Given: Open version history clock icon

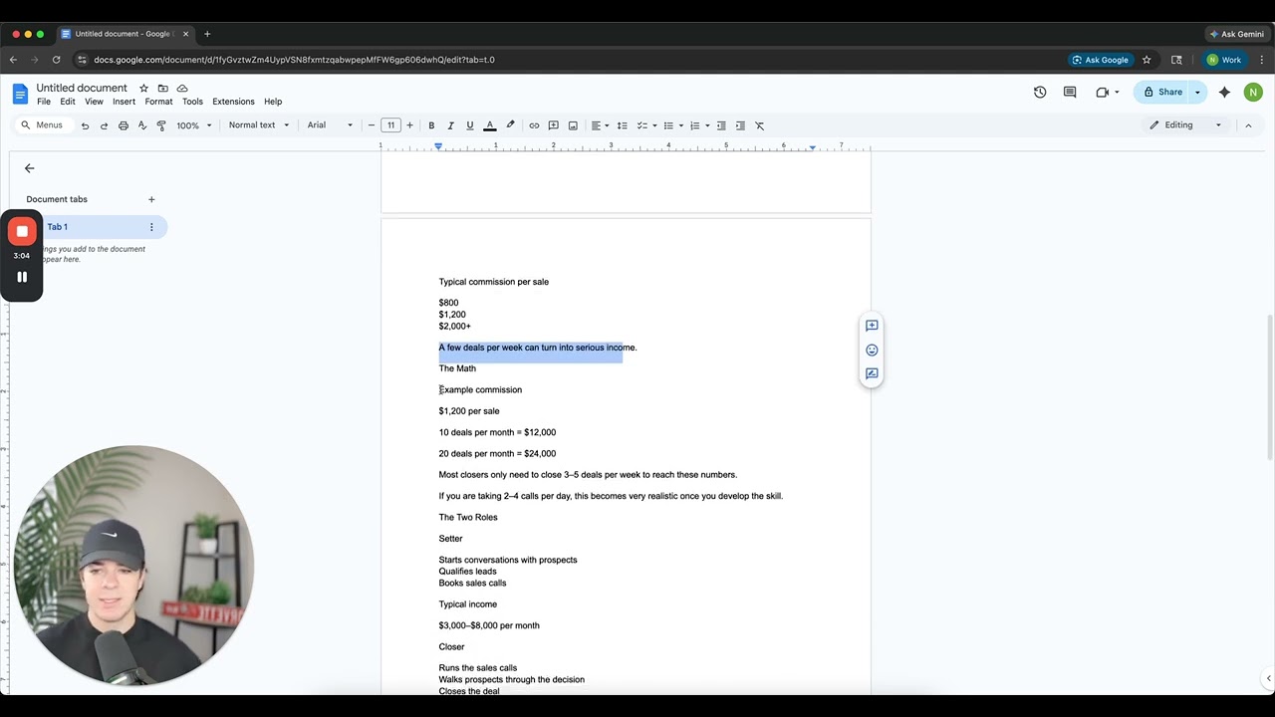Looking at the screenshot, I should click(1040, 93).
